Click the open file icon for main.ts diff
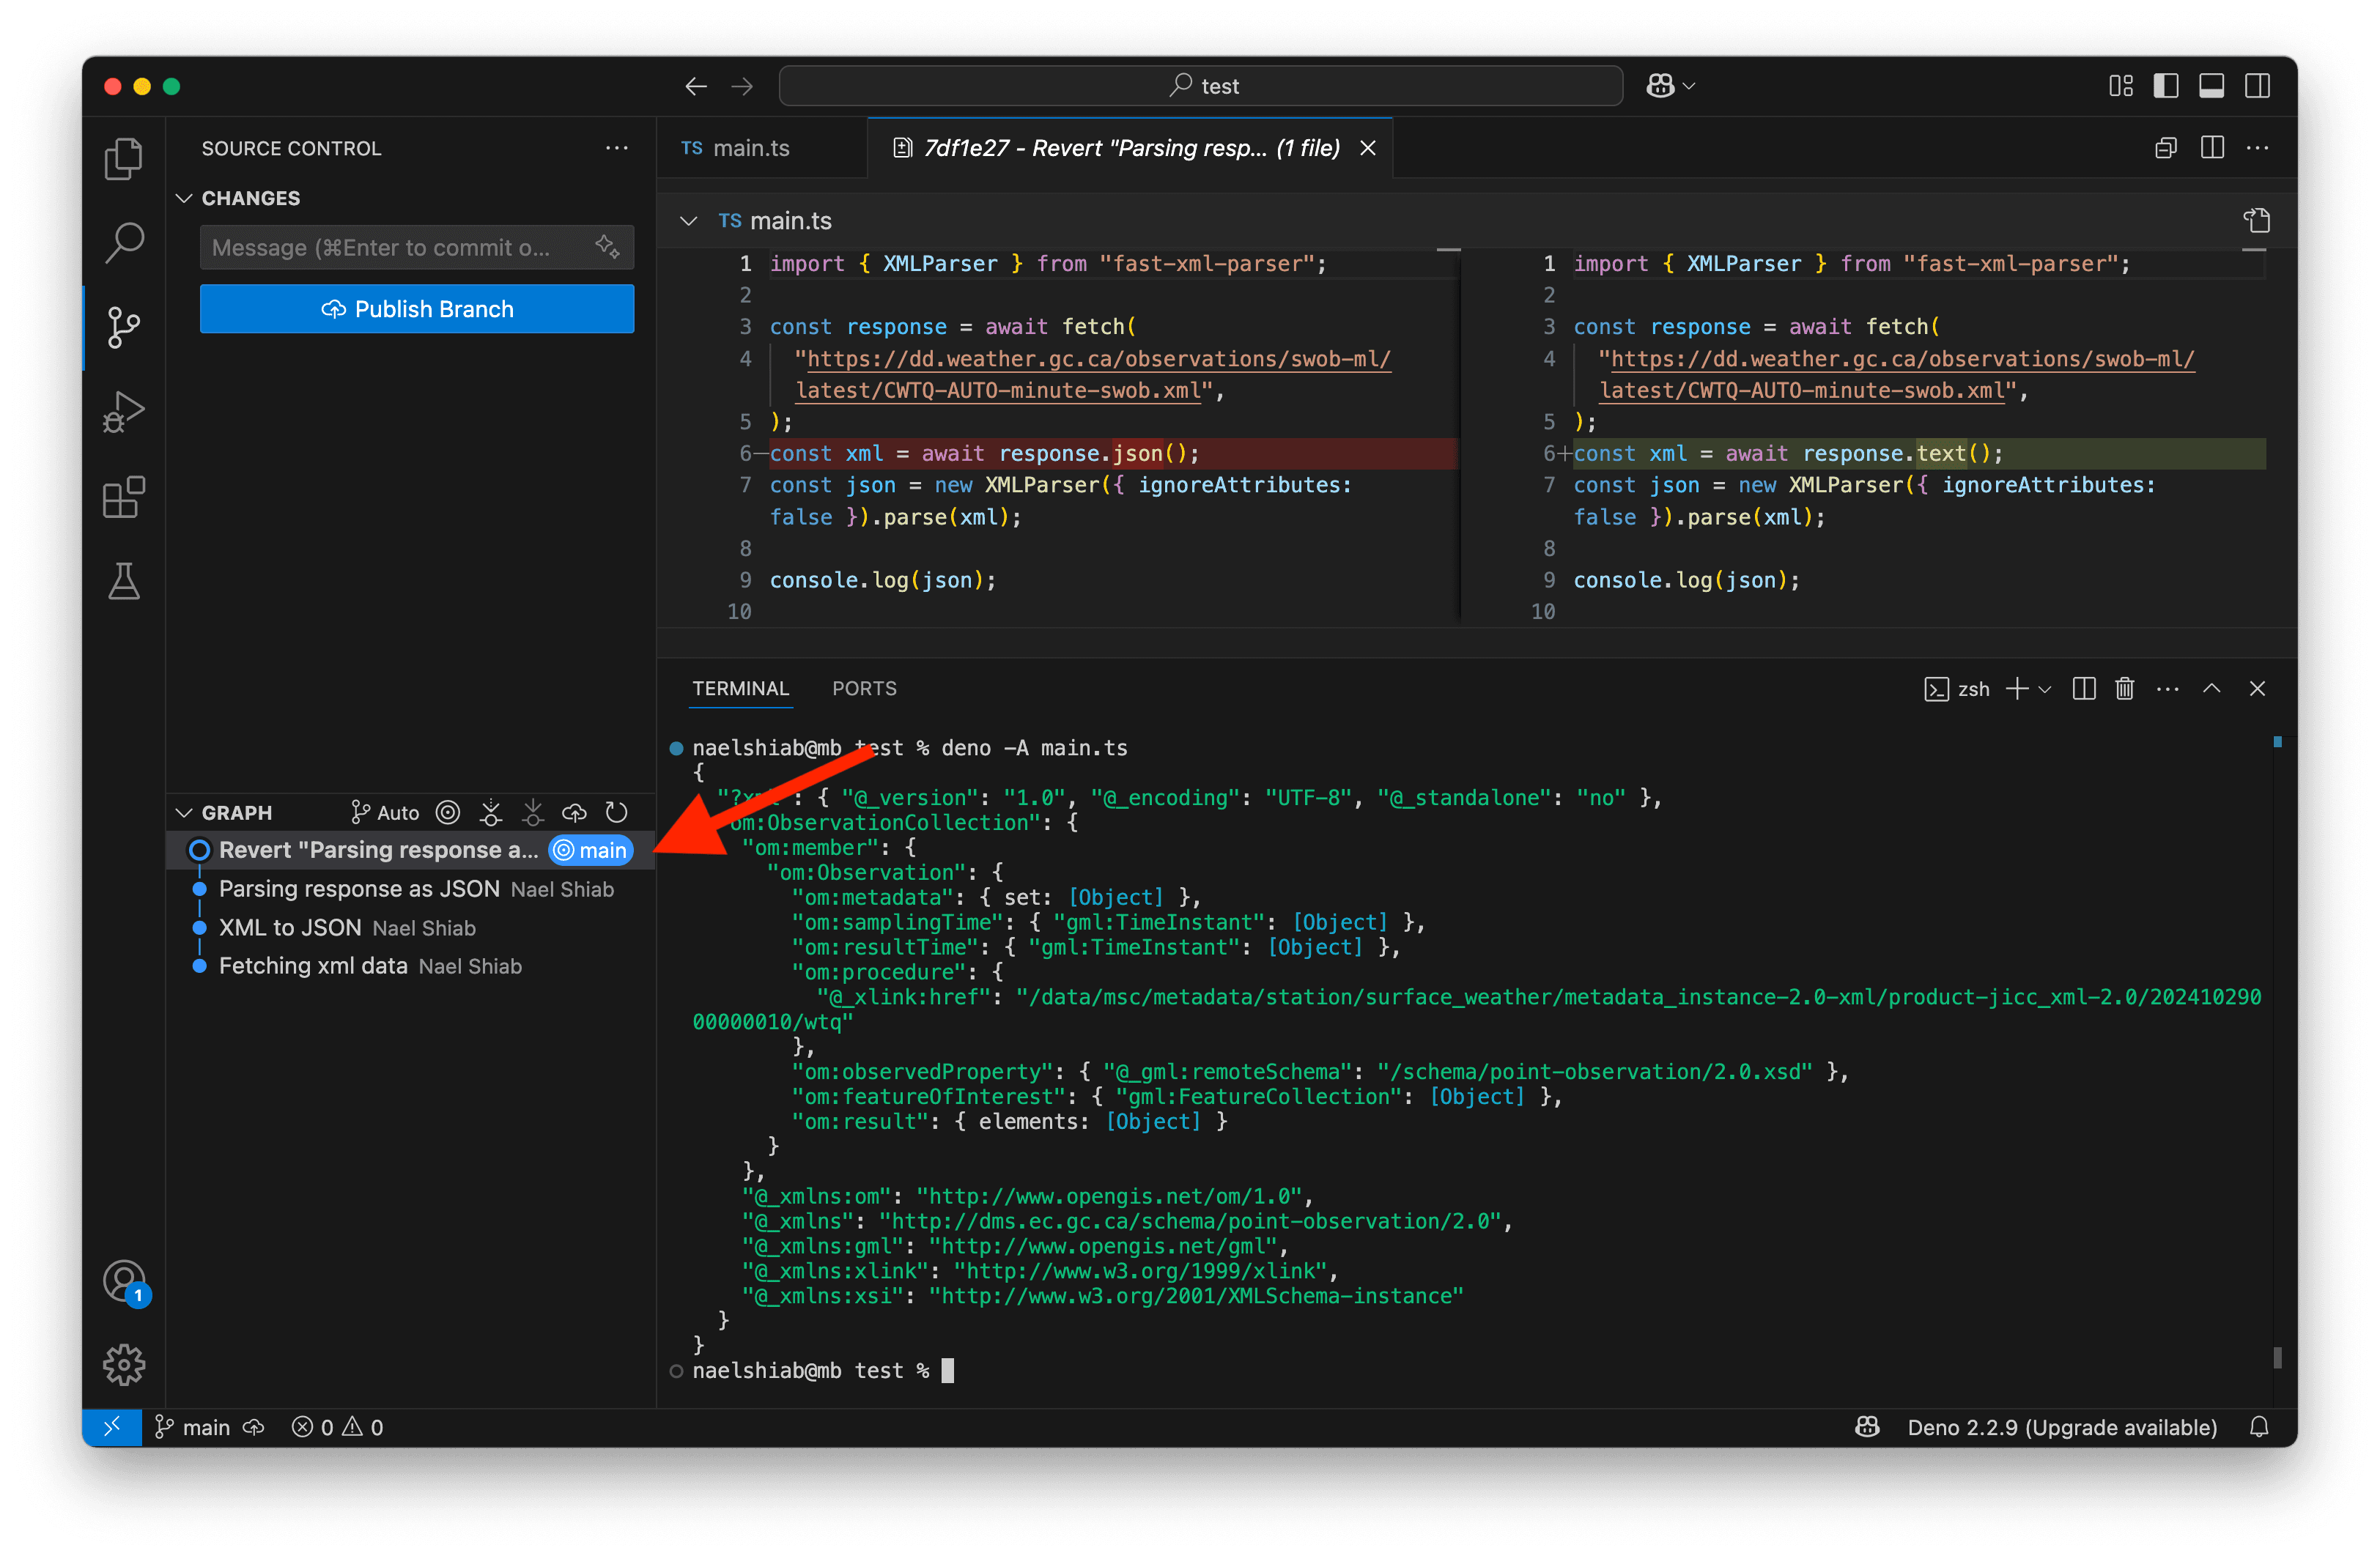Screen dimensions: 2380x1556 pos(2257,220)
